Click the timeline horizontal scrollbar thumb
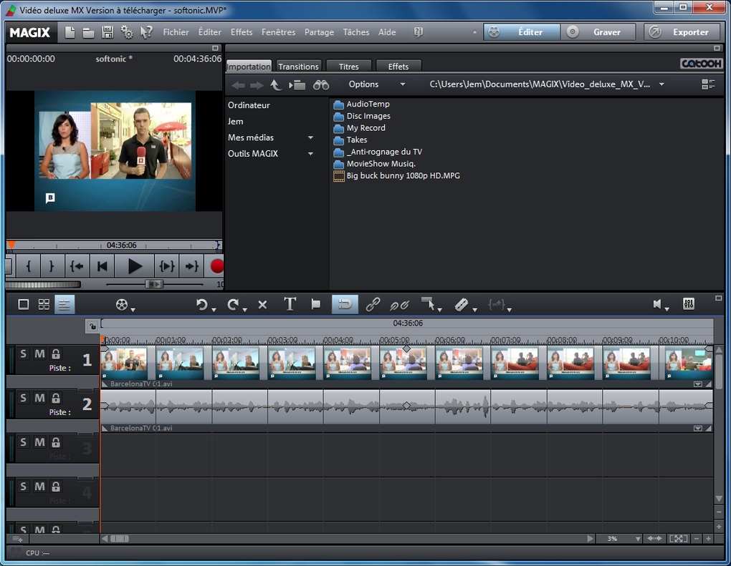Image resolution: width=731 pixels, height=566 pixels. coord(120,539)
